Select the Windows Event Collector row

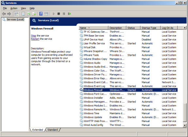(x=128, y=82)
